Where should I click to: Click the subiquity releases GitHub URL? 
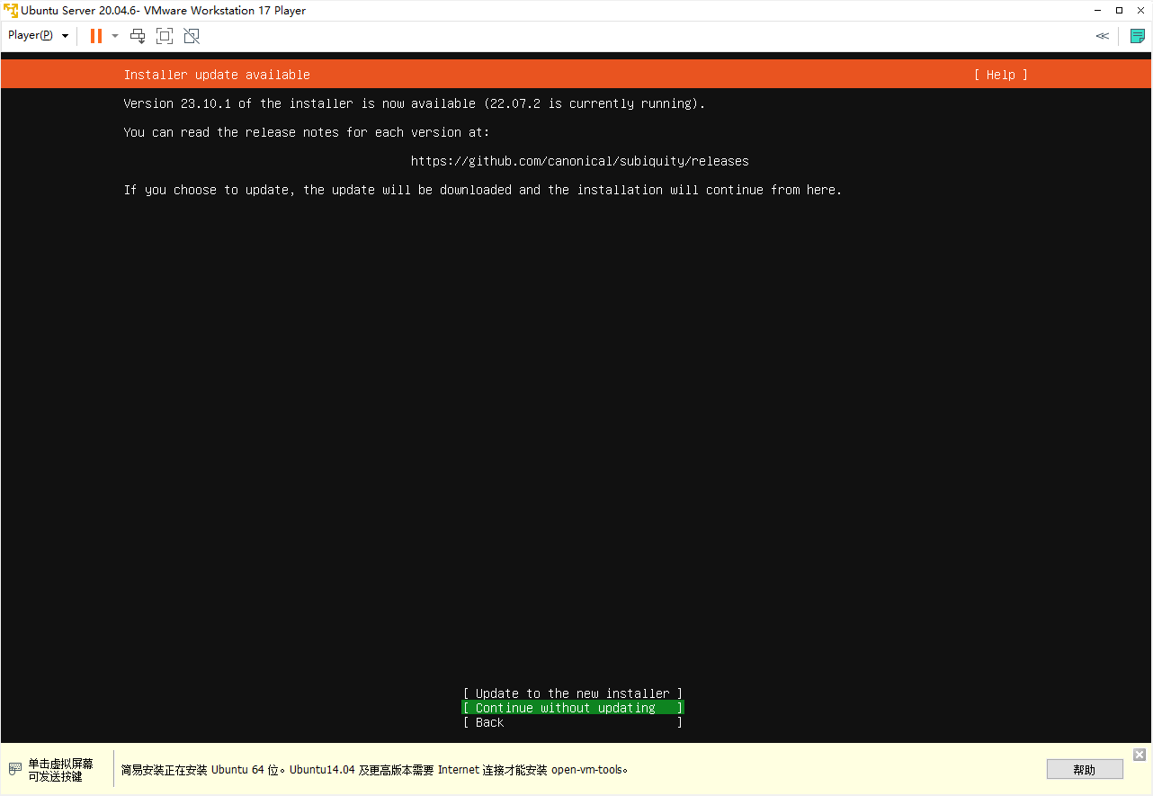pos(580,161)
